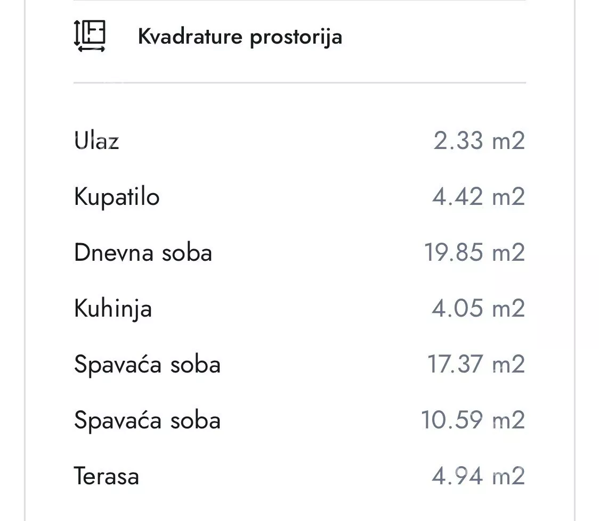Click the 10.59 m2 value

pyautogui.click(x=473, y=420)
